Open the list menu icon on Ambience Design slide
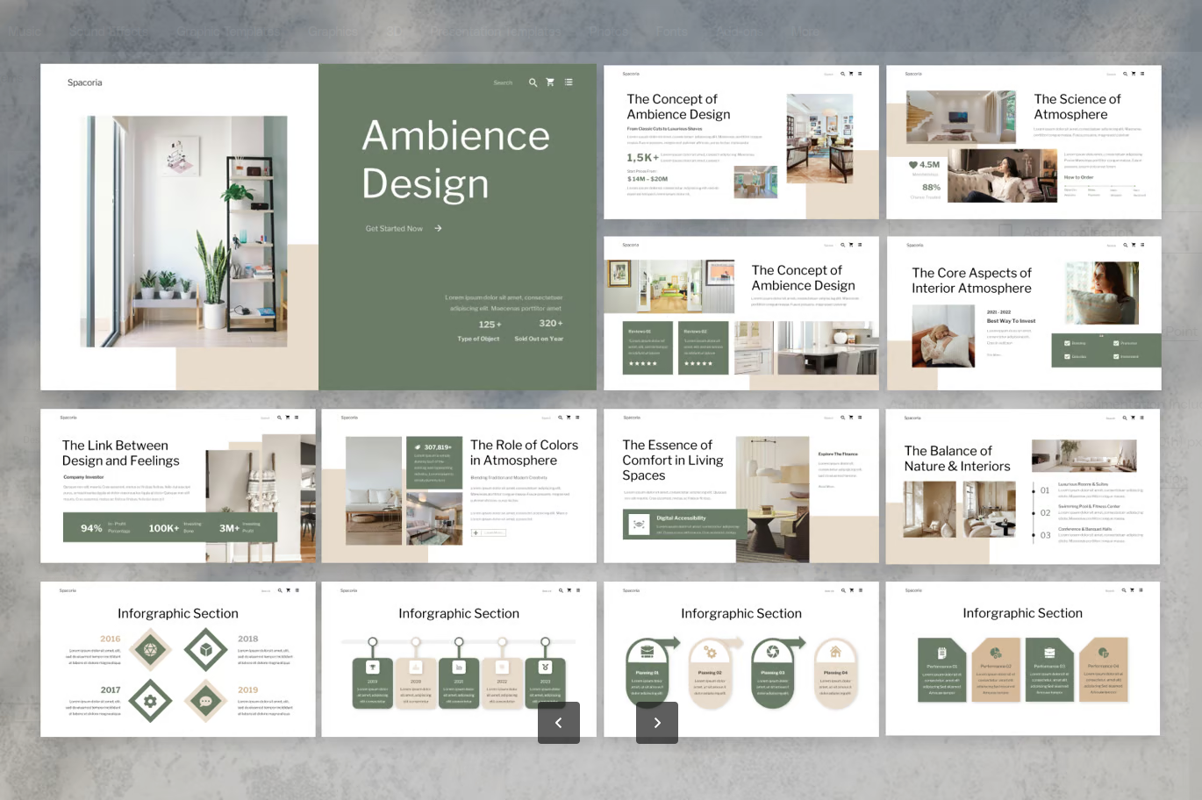1202x800 pixels. 569,82
